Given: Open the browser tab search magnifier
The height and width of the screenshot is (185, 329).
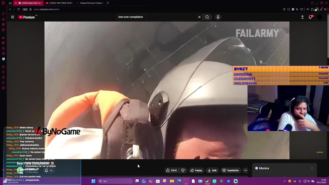Looking at the screenshot, I should [312, 3].
